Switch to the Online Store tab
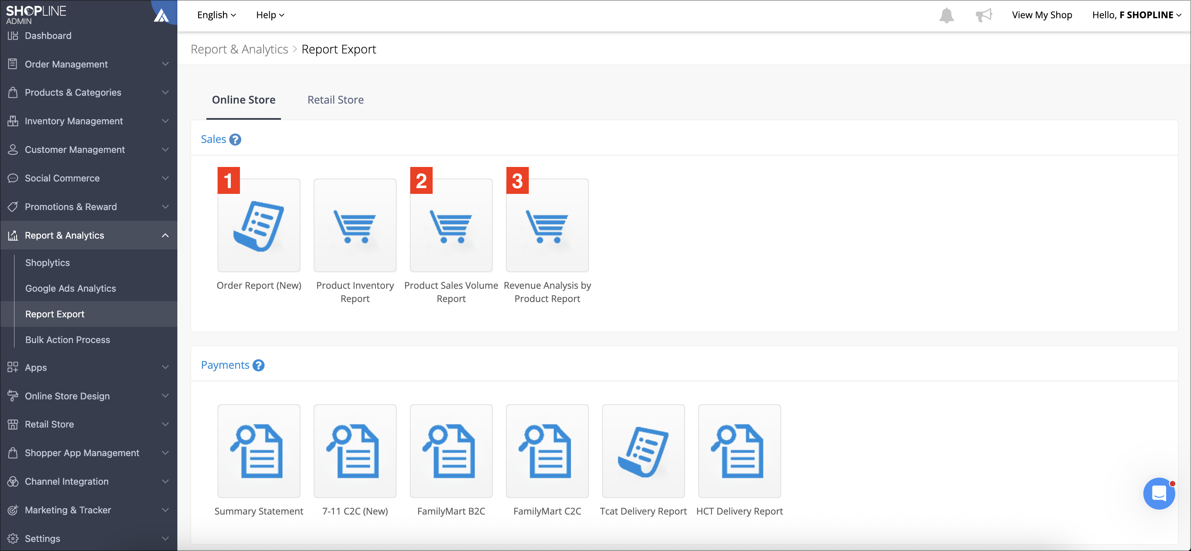Image resolution: width=1191 pixels, height=551 pixels. [244, 100]
